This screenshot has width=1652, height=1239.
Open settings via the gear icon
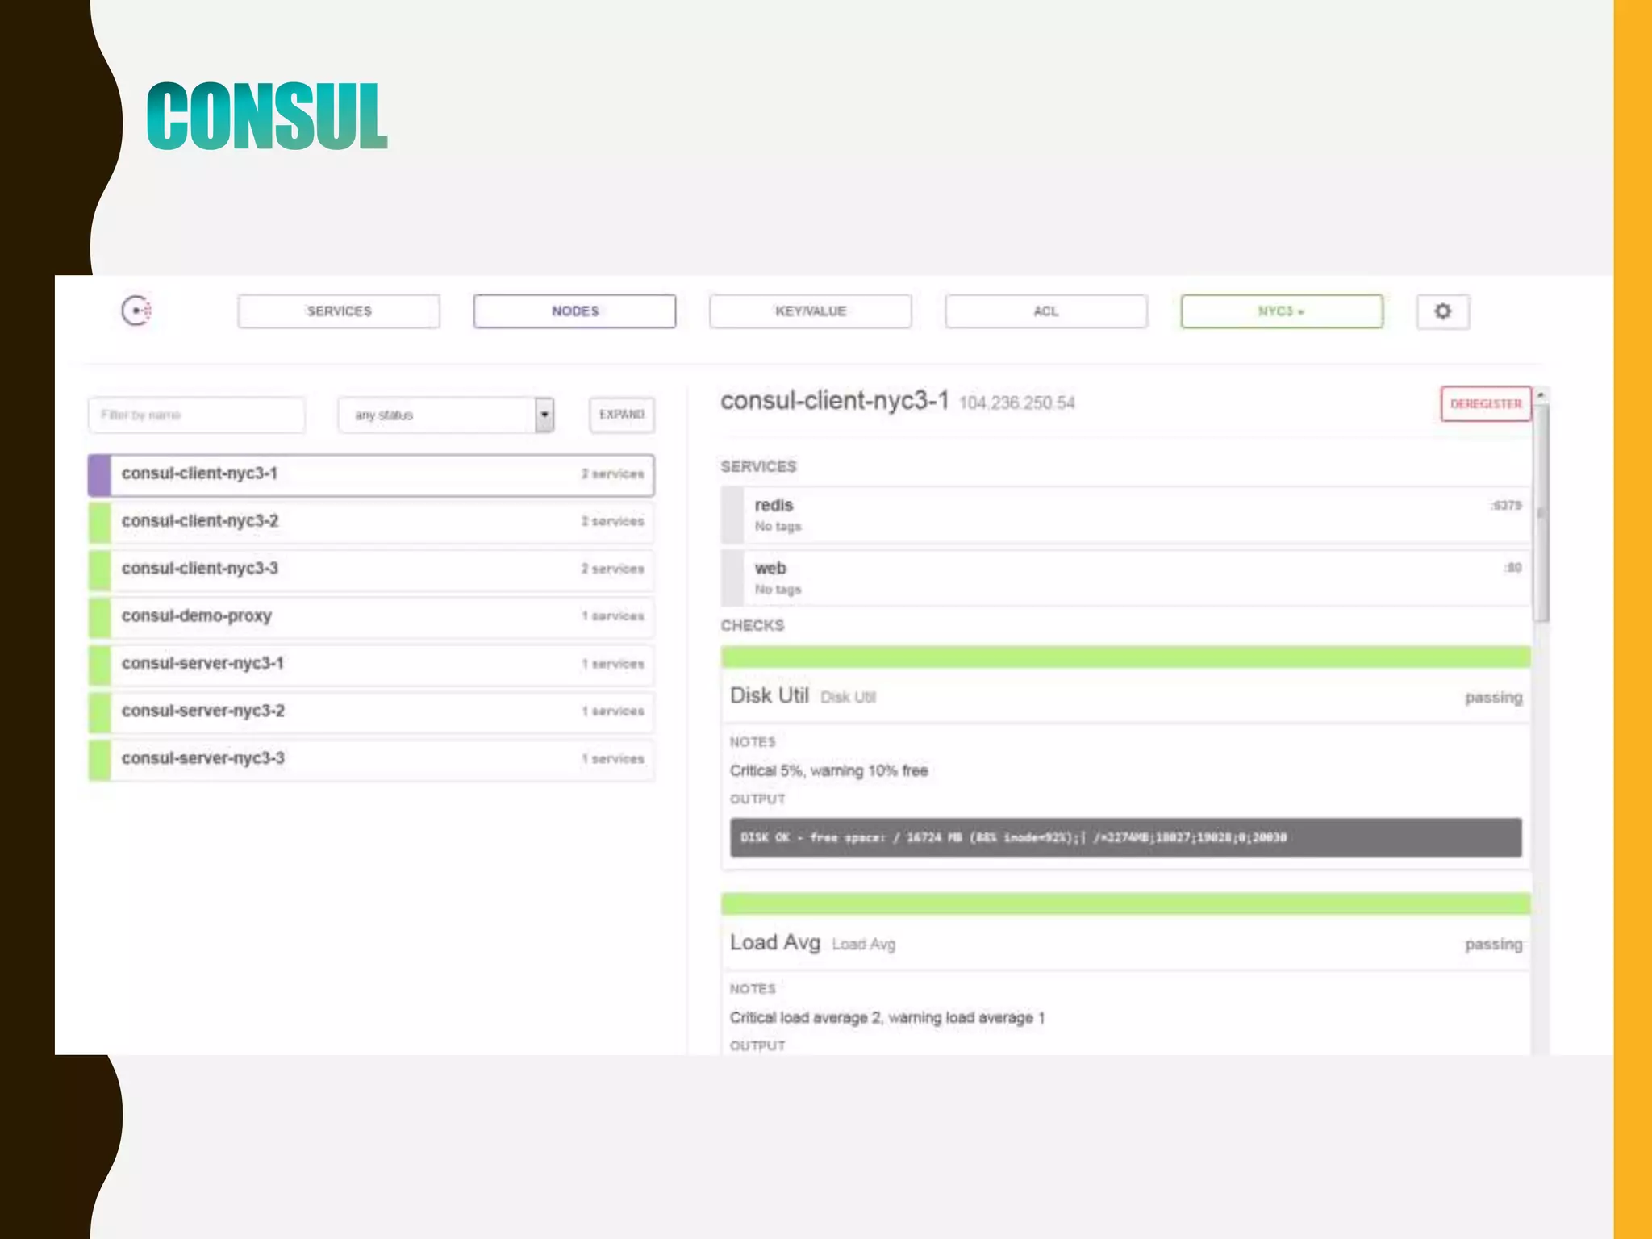(1442, 311)
